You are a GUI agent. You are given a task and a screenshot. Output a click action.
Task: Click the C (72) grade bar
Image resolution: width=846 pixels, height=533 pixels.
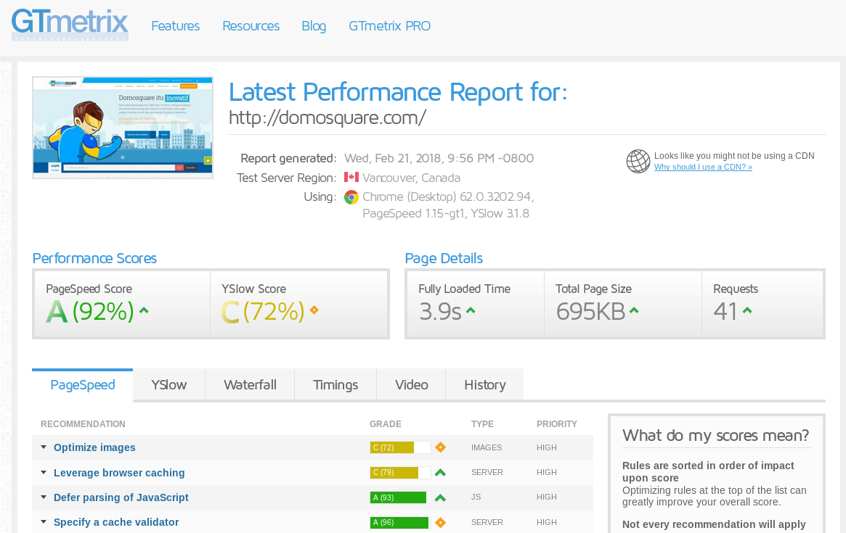(x=400, y=447)
